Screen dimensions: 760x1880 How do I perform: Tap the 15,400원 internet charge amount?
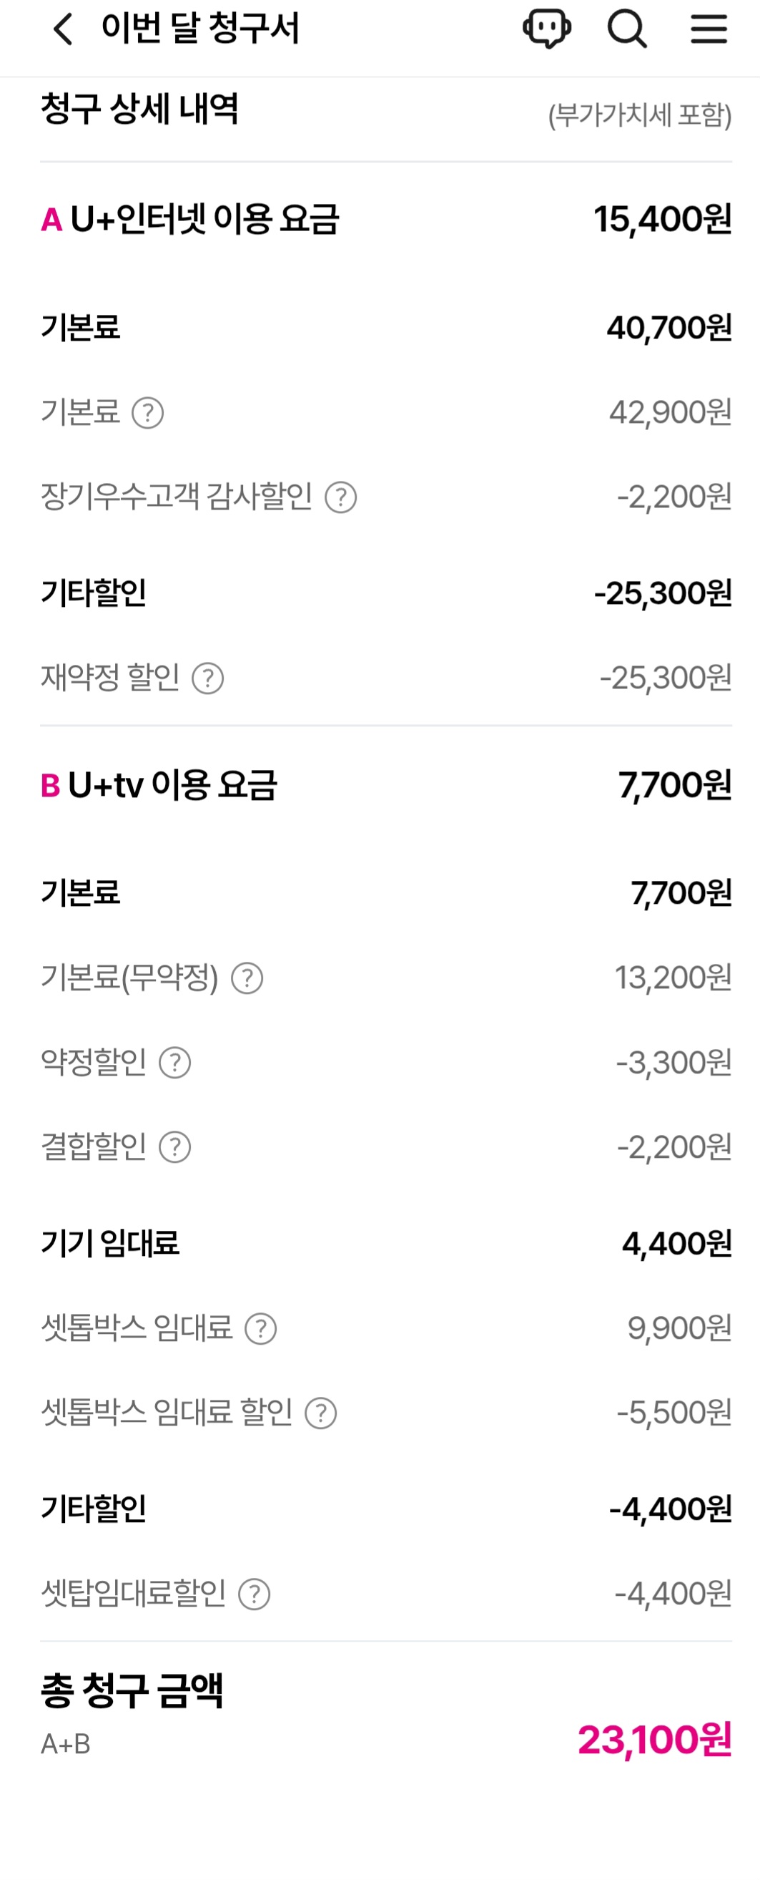point(662,220)
